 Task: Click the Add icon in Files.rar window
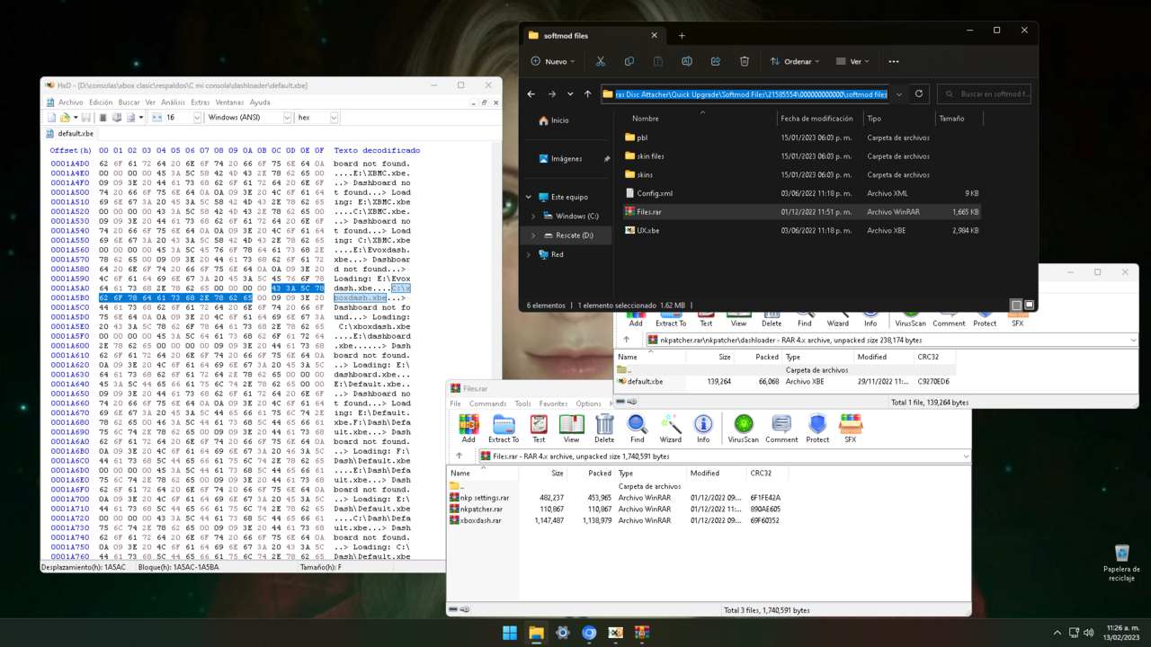click(468, 427)
